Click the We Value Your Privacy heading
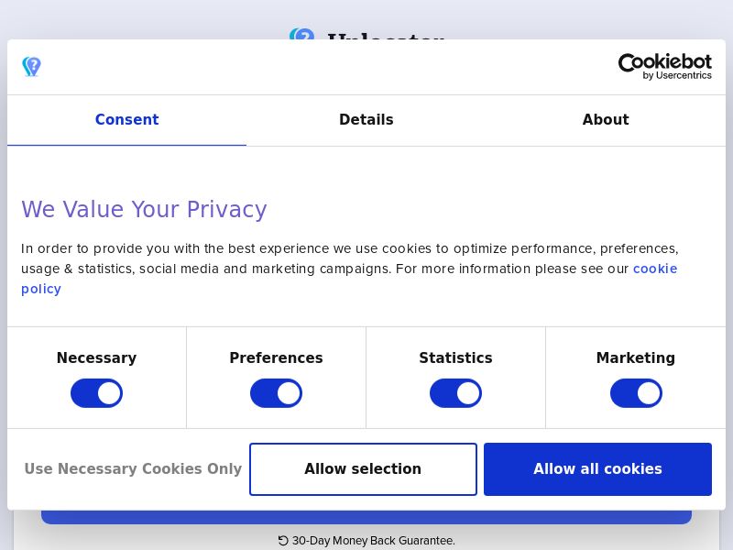 [x=144, y=209]
